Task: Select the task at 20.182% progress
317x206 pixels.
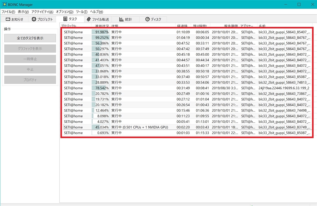Action: click(x=187, y=105)
